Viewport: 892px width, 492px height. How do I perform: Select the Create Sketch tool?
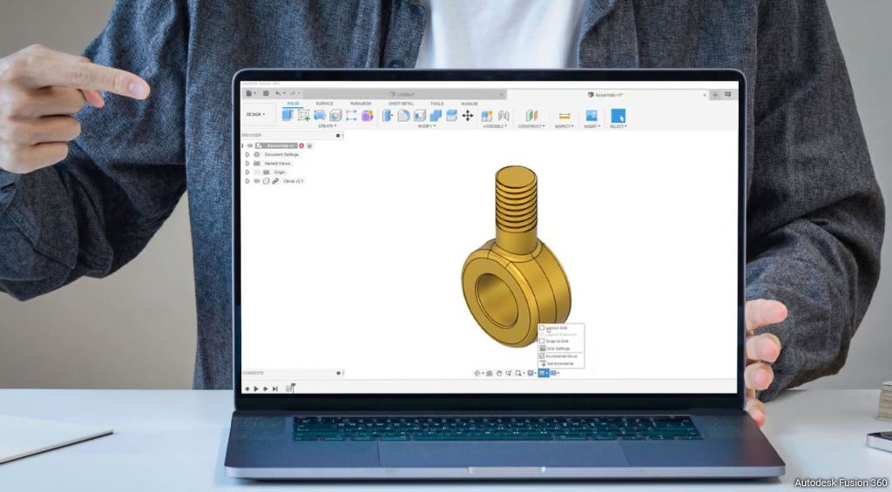point(304,115)
